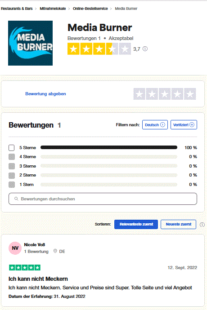This screenshot has height=310, width=207.
Task: Tick the 1 Stern checkbox
Action: click(x=12, y=185)
